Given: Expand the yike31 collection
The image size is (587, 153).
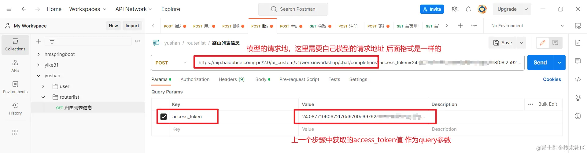Looking at the screenshot, I should tap(39, 65).
